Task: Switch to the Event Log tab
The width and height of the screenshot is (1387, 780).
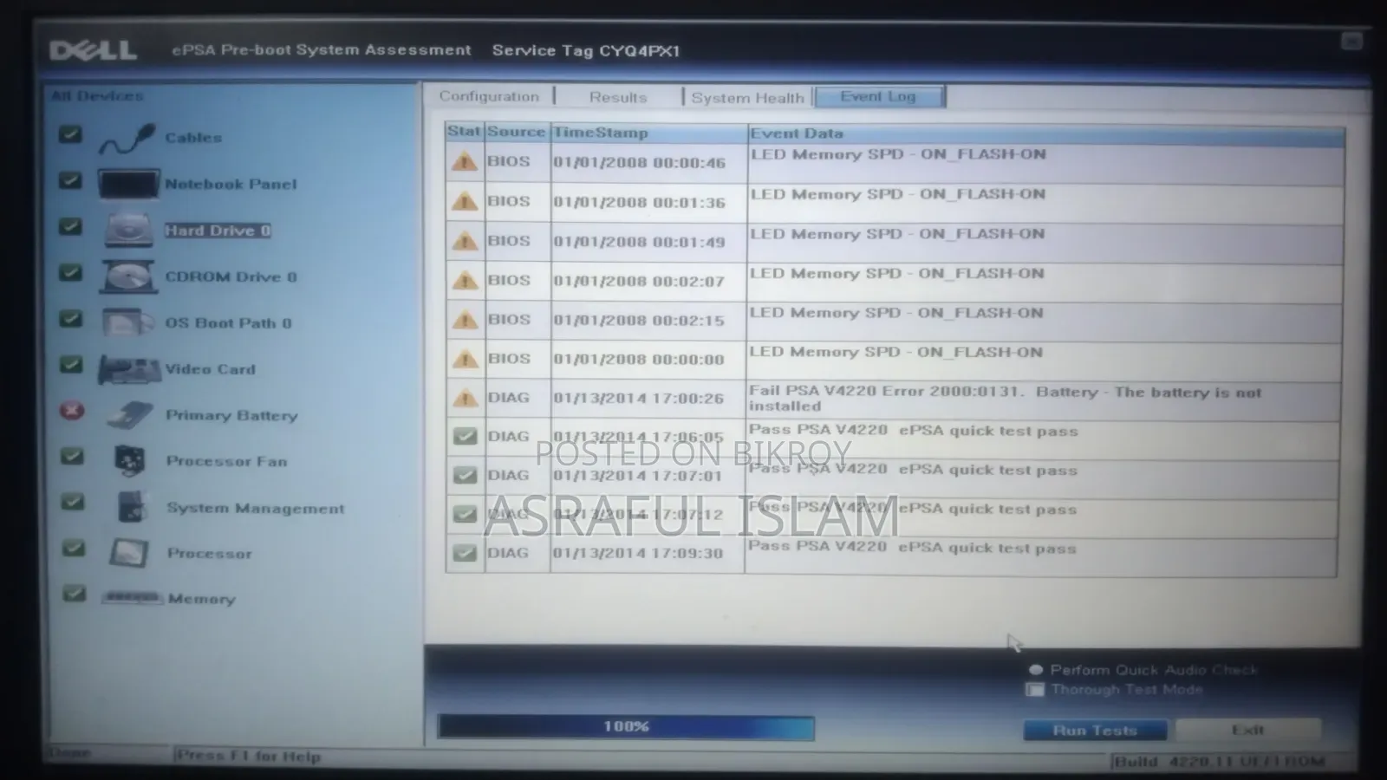Action: (x=878, y=96)
